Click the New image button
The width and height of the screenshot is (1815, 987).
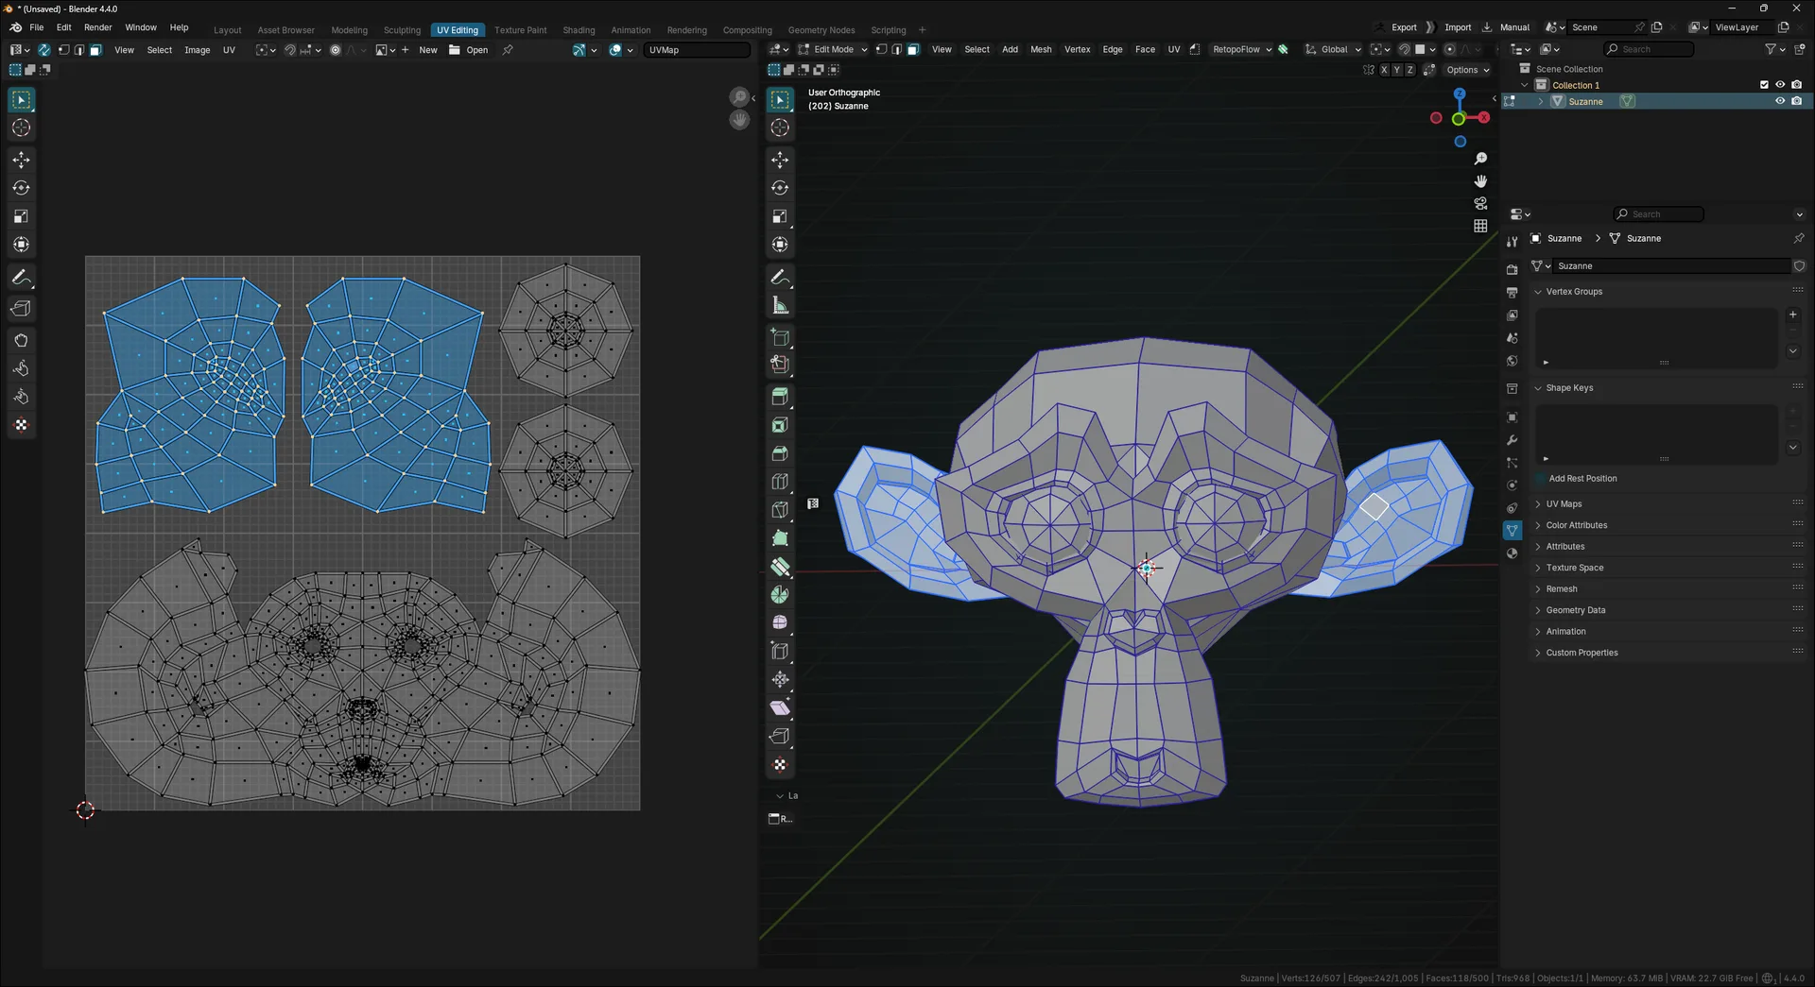tap(420, 50)
